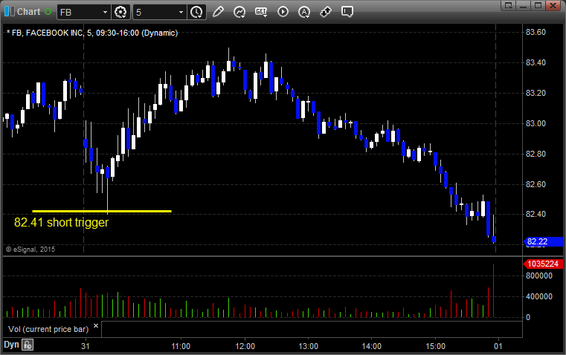The height and width of the screenshot is (355, 566).
Task: Select the yellow short trigger line
Action: [102, 211]
